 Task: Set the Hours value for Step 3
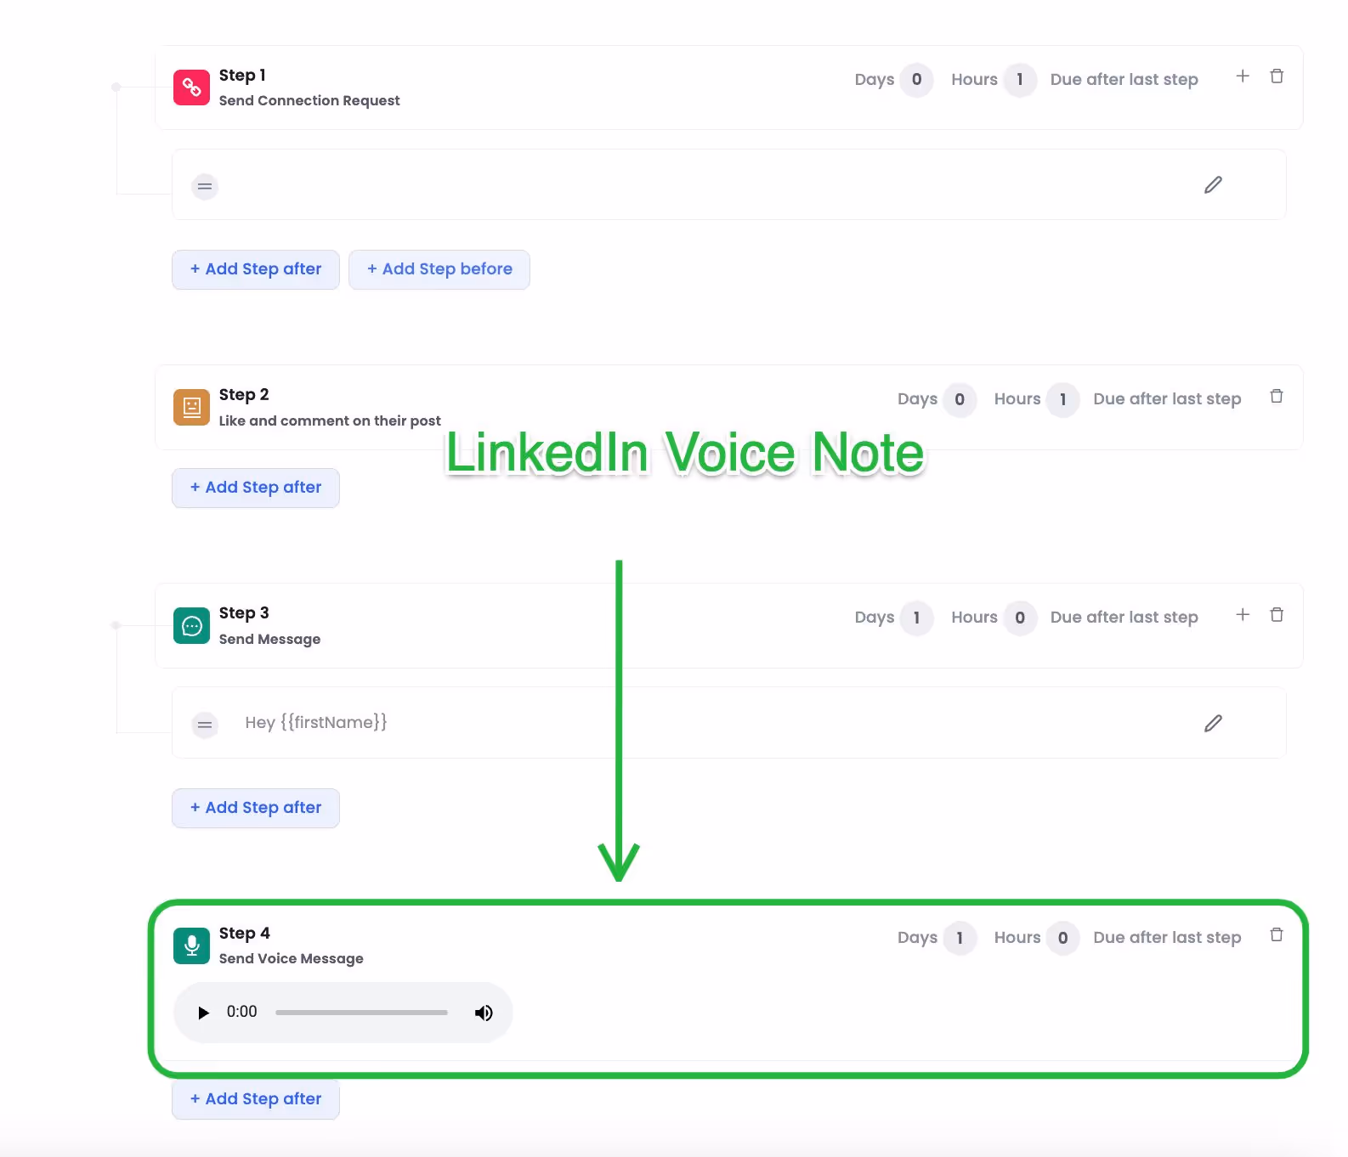[1020, 618]
